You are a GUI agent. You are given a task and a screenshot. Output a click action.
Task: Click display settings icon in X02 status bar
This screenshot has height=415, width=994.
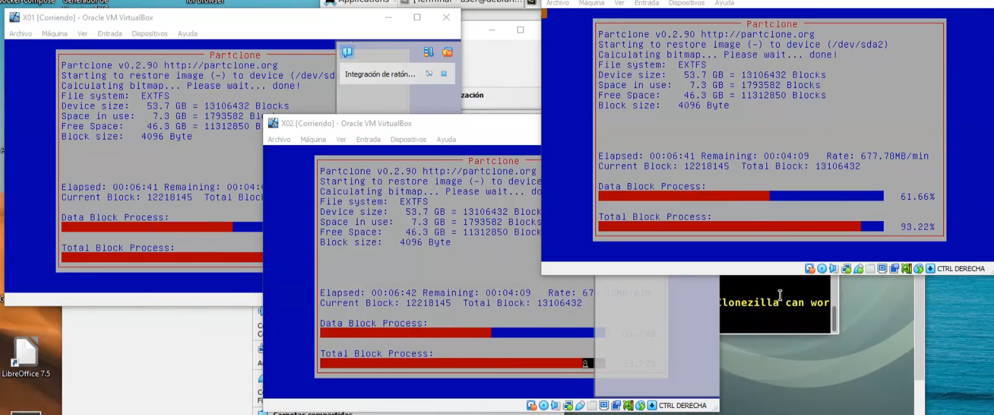point(604,405)
